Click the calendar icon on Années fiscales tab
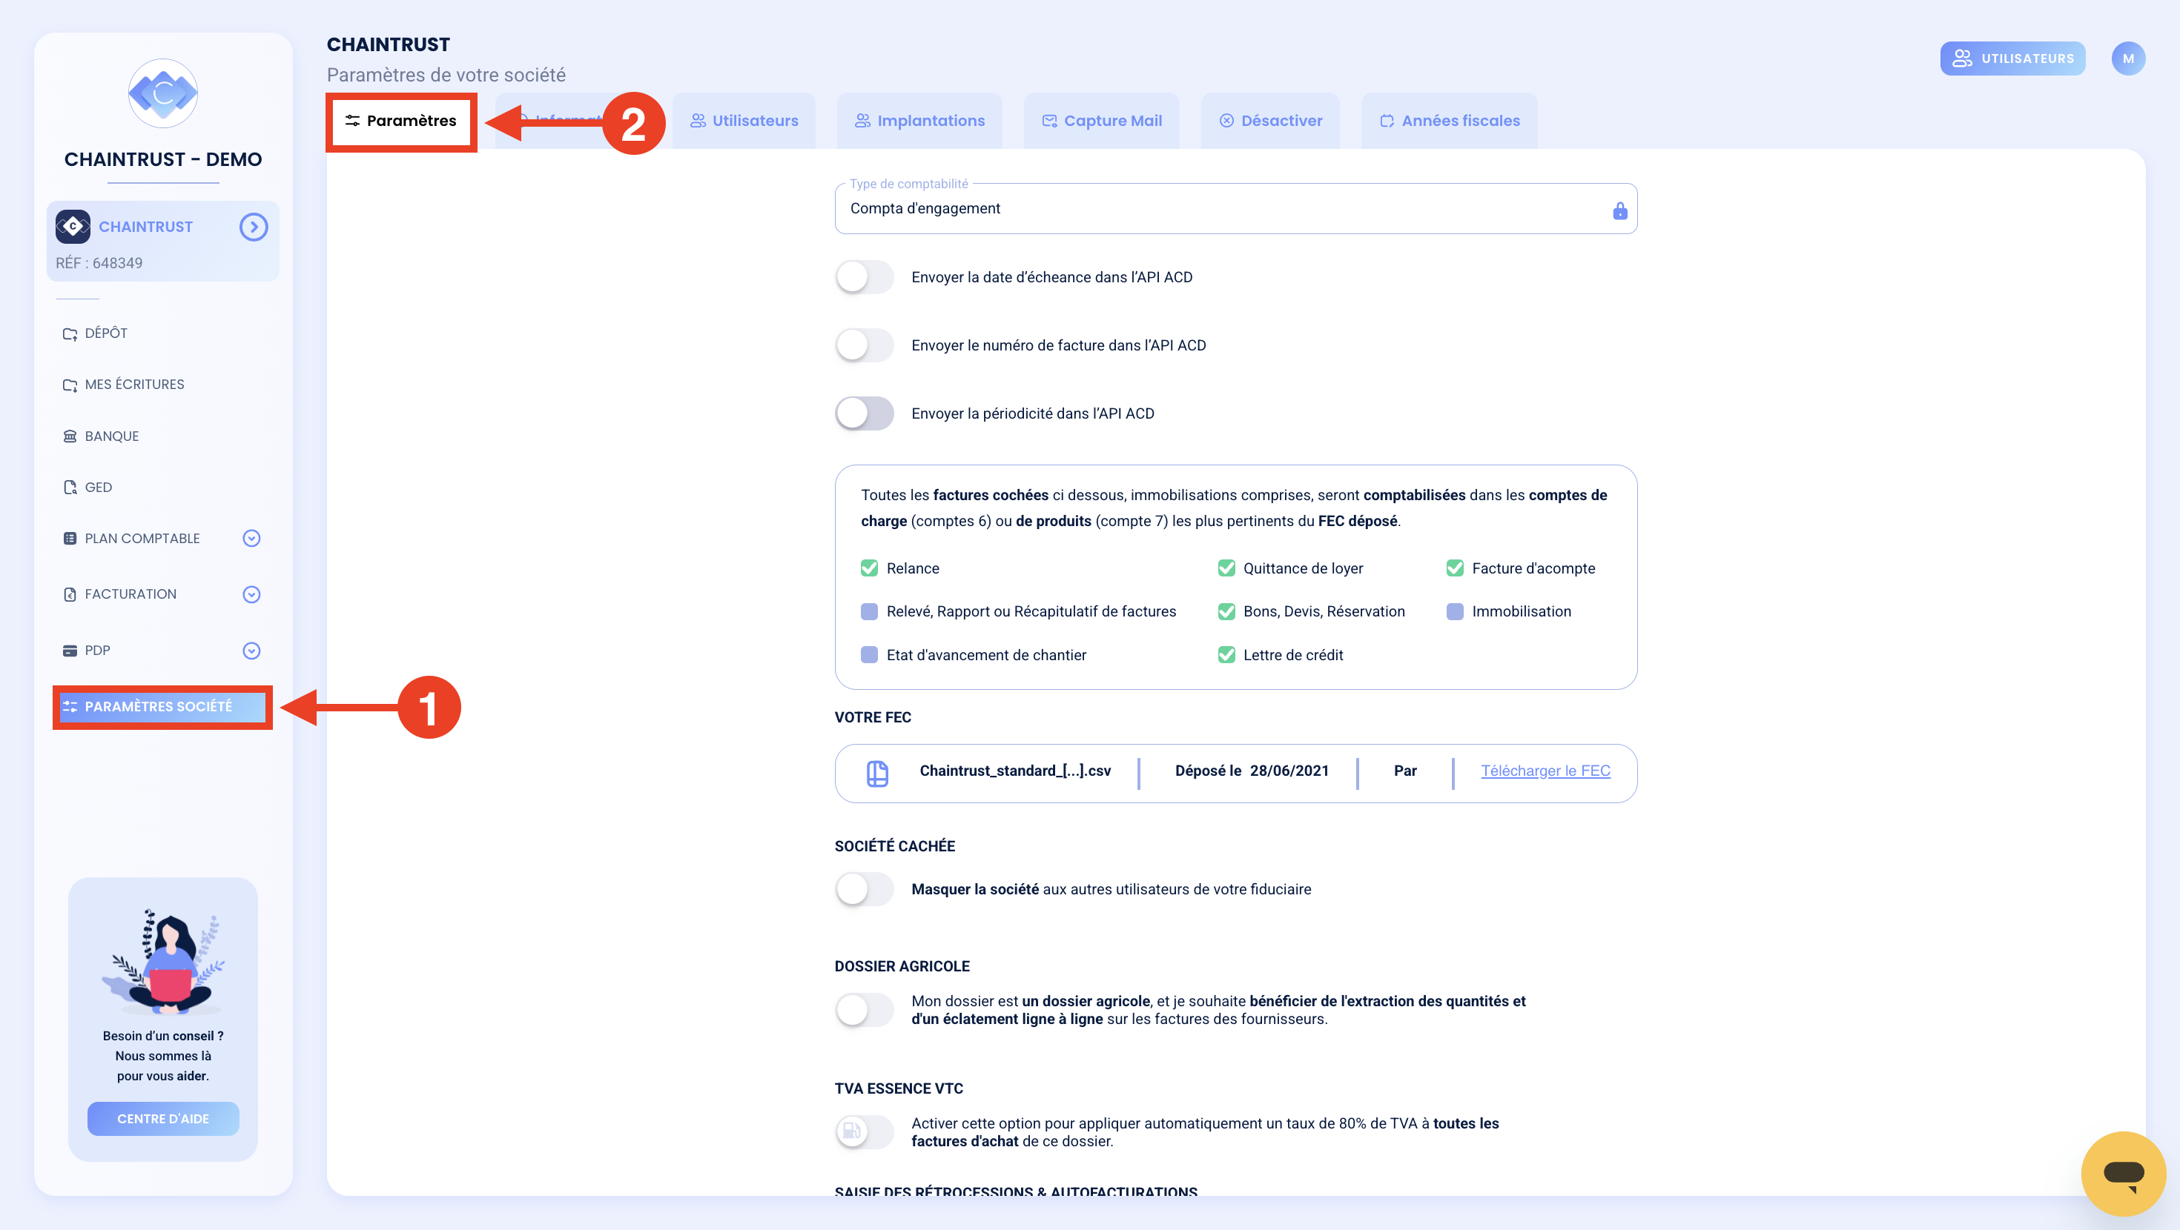Viewport: 2180px width, 1230px height. 1387,121
